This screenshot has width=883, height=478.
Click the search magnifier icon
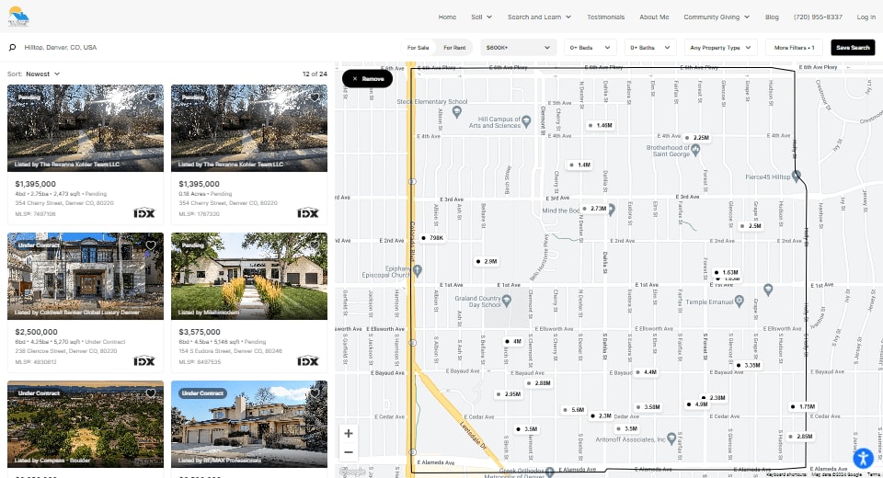point(12,48)
